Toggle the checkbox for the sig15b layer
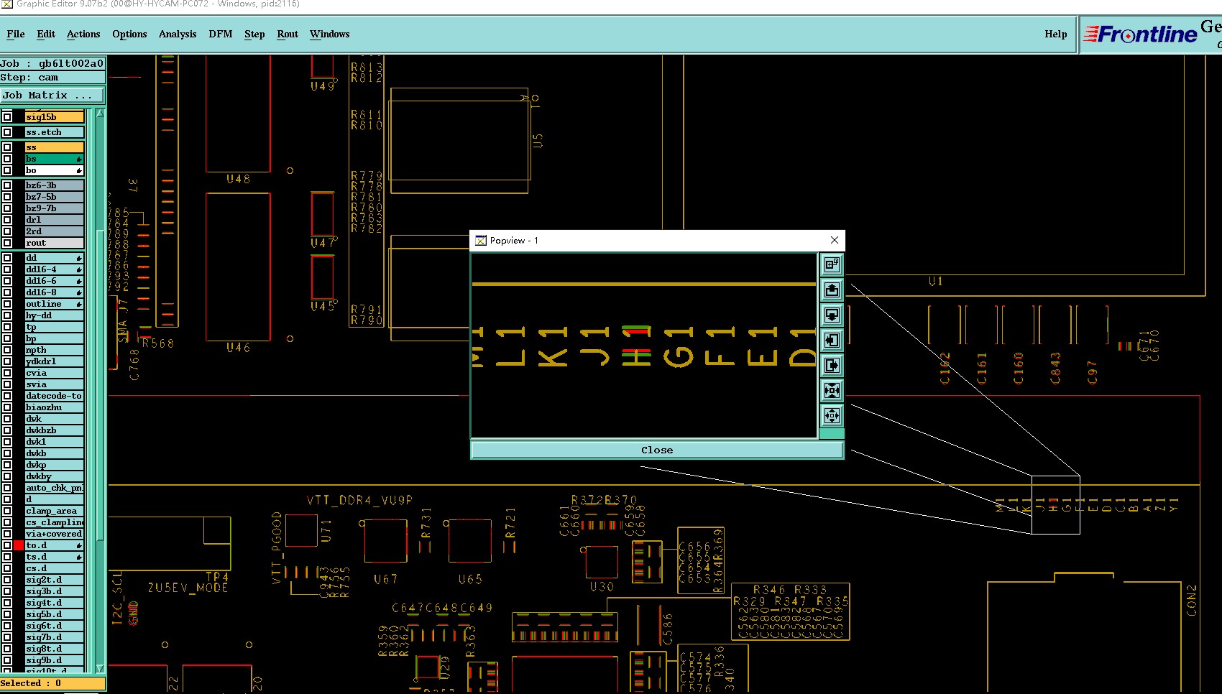Image resolution: width=1222 pixels, height=694 pixels. (7, 117)
